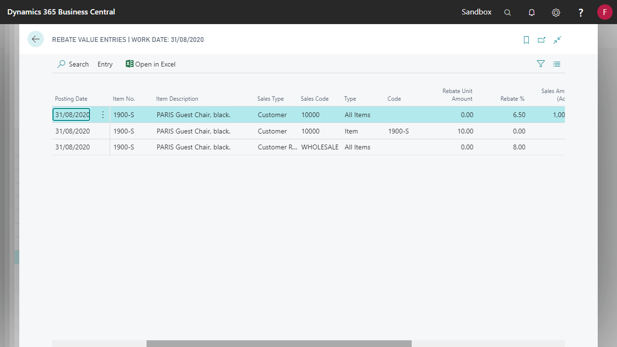
Task: Click Open in Excel
Action: 150,64
